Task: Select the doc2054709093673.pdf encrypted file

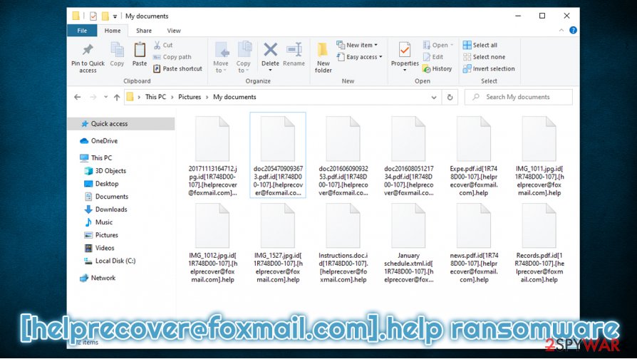Action: tap(278, 155)
